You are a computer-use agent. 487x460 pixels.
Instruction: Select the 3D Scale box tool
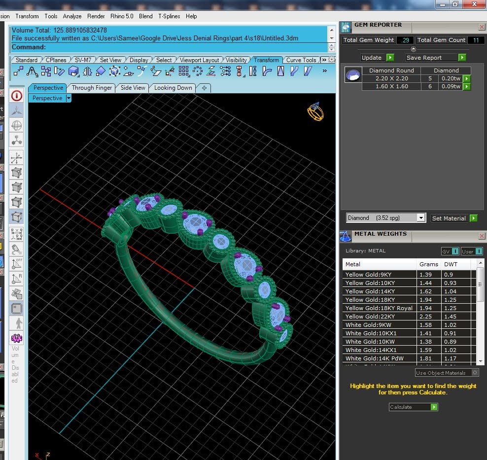pos(73,71)
